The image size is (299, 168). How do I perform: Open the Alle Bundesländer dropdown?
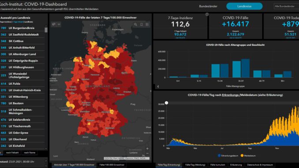click(286, 6)
